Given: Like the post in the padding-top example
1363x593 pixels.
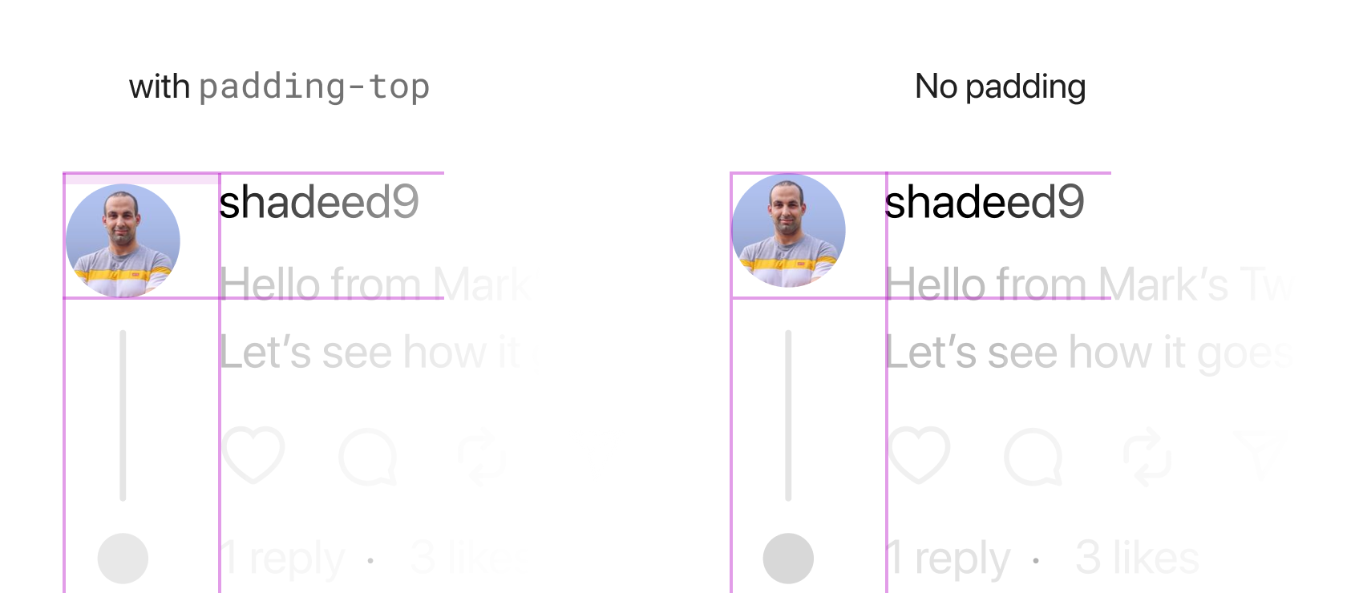Looking at the screenshot, I should coord(253,455).
